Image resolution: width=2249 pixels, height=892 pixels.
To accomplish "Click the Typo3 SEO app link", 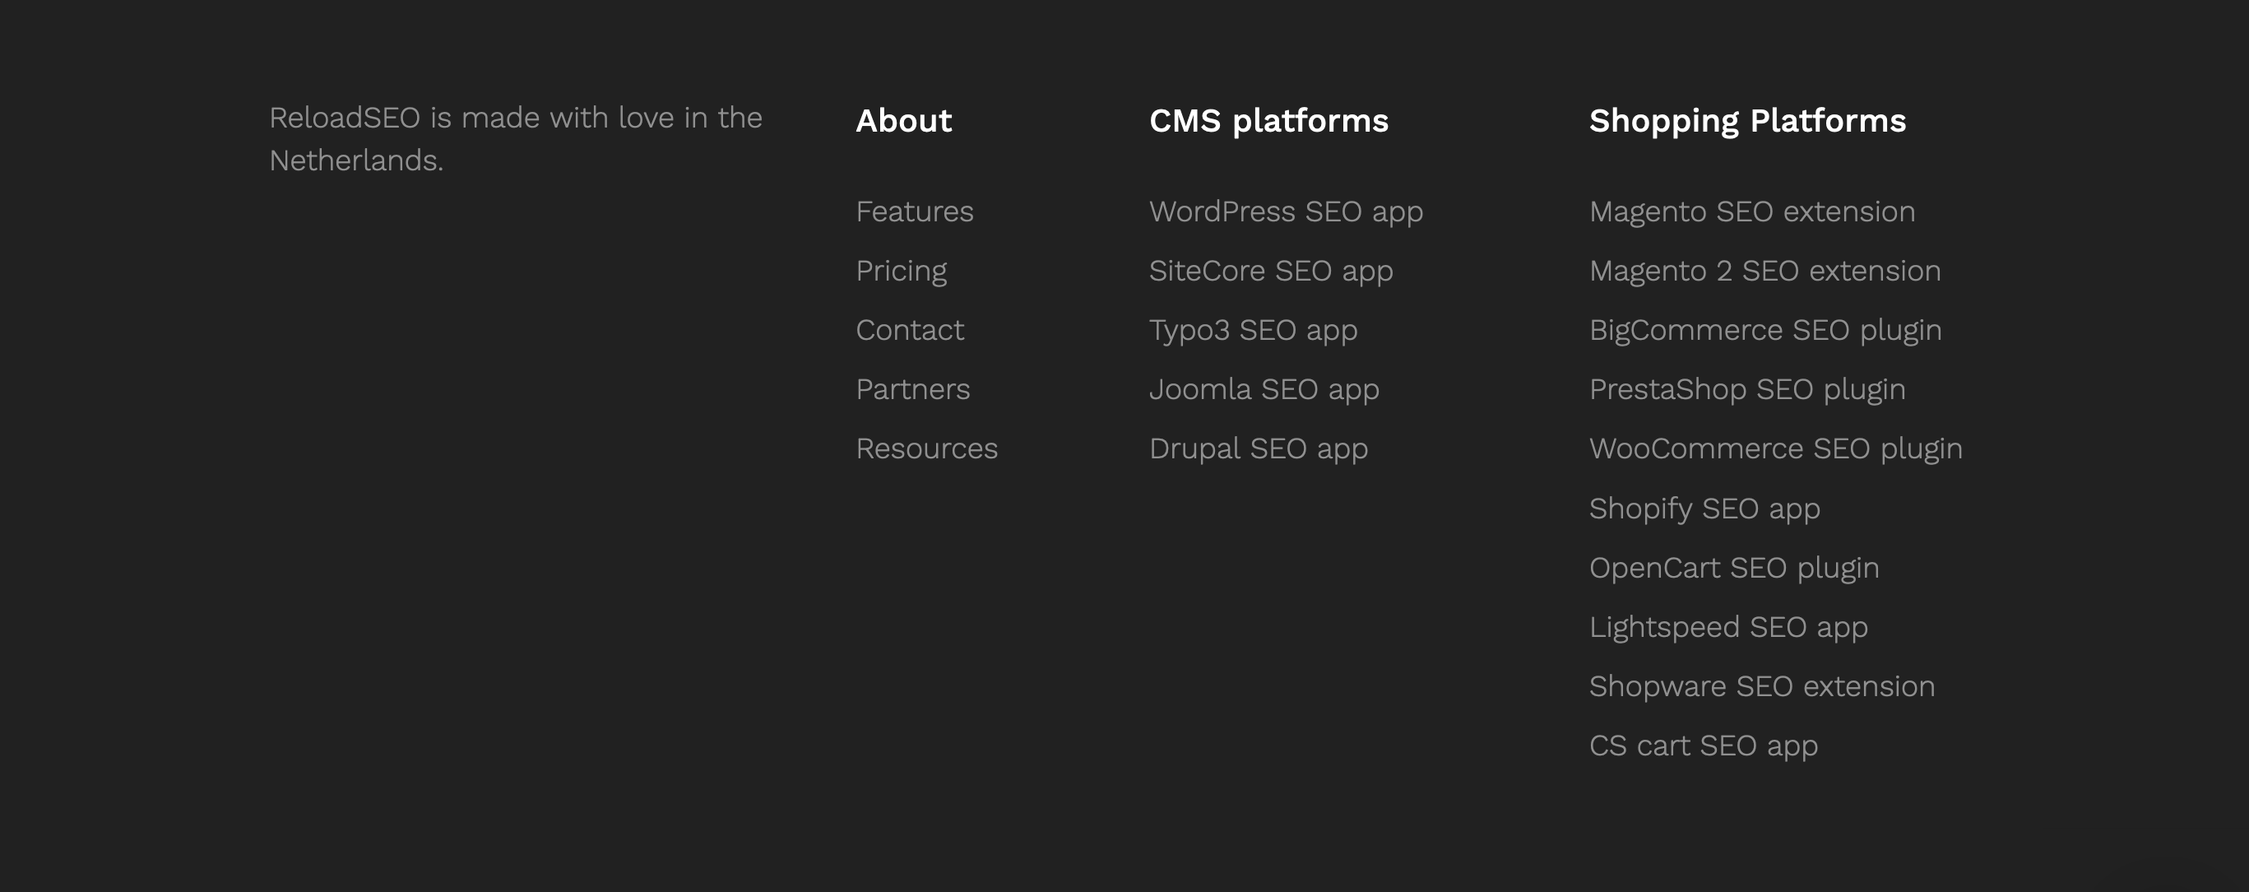I will tap(1253, 331).
